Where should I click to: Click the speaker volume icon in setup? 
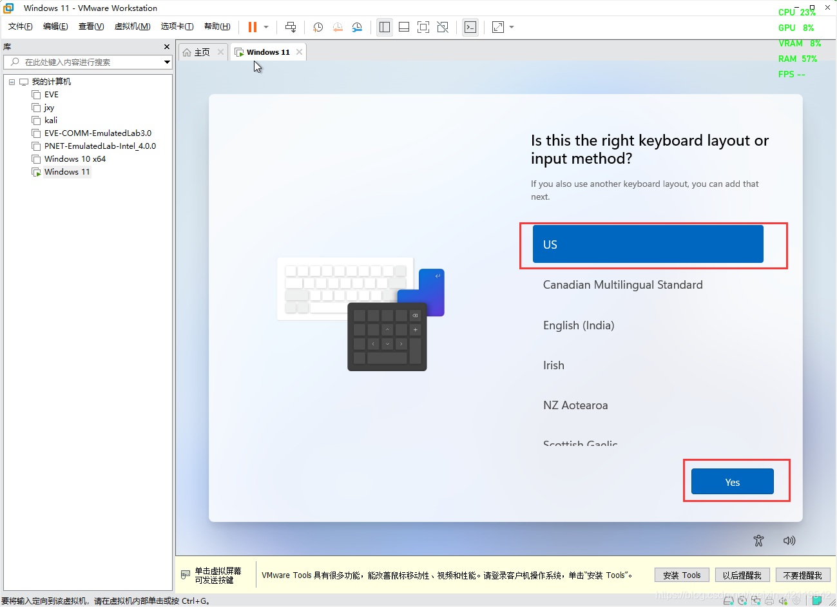(789, 541)
